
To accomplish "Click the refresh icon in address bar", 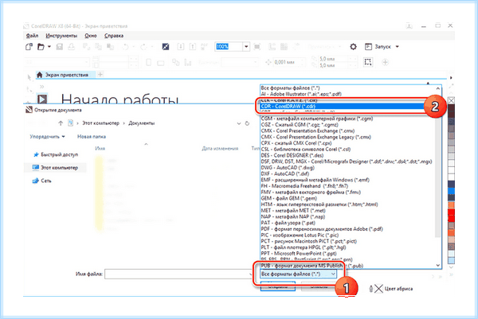I will [x=247, y=123].
